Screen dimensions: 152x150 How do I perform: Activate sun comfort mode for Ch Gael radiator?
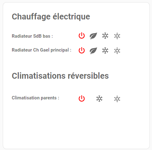coord(117,51)
